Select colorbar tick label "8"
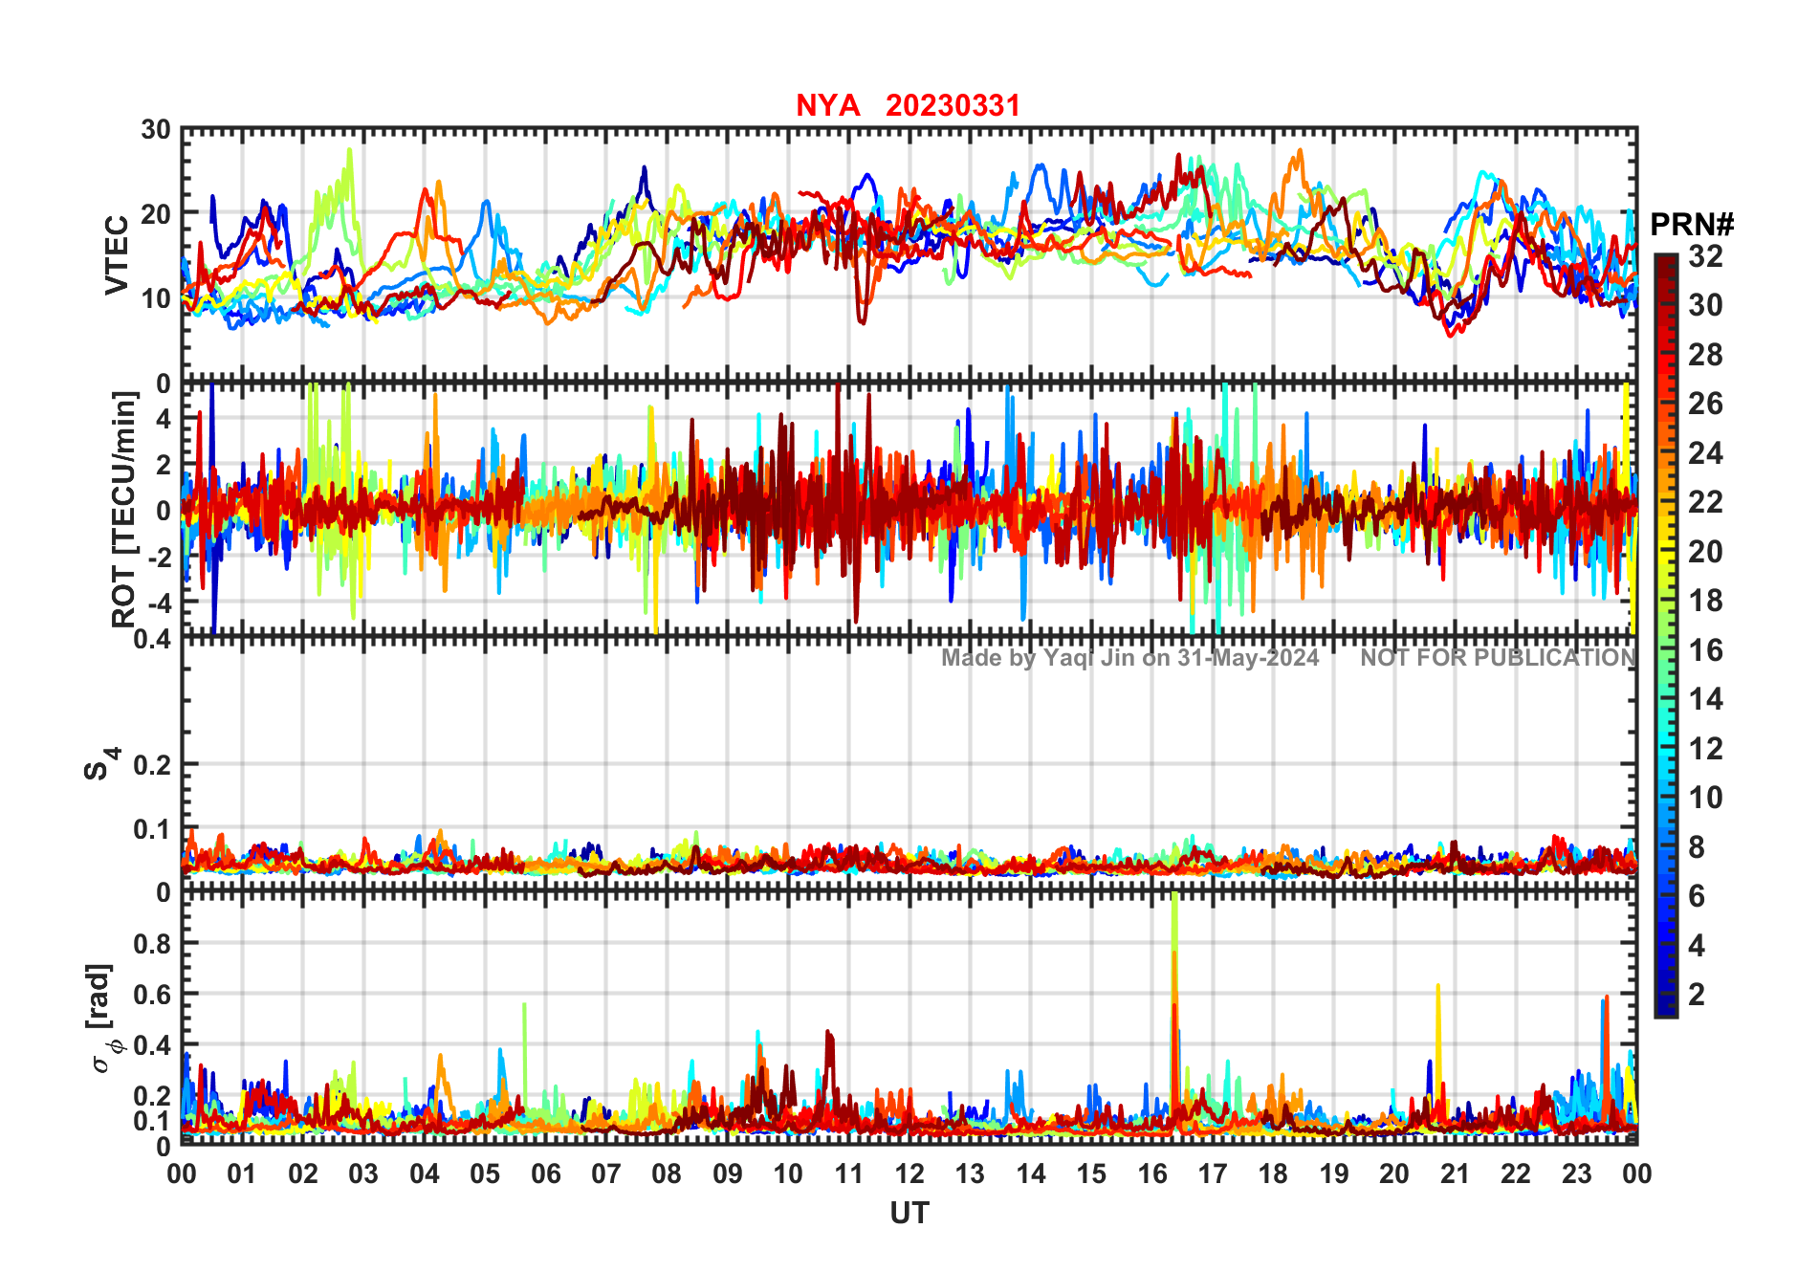 (1697, 846)
